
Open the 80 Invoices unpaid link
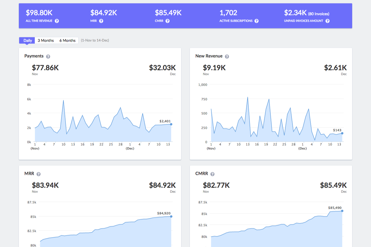coord(319,14)
